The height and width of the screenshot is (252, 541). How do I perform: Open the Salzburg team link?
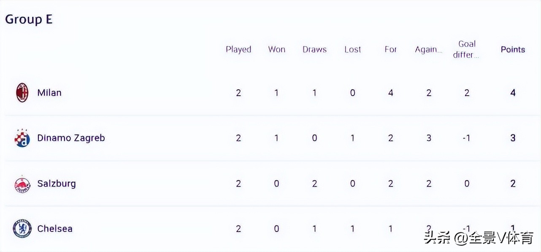57,184
